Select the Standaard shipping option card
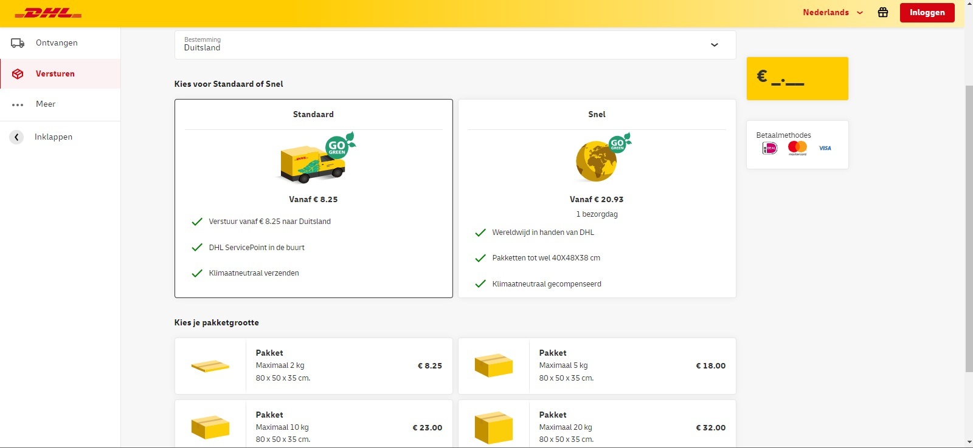973x448 pixels. coord(314,199)
